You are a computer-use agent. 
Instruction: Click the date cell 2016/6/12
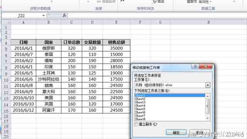(x=23, y=110)
